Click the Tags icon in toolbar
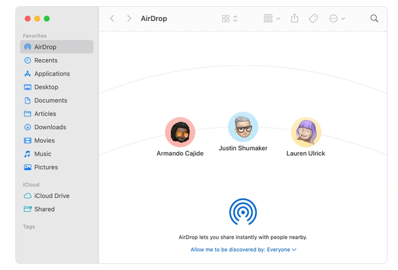This screenshot has height=270, width=398. pos(313,18)
